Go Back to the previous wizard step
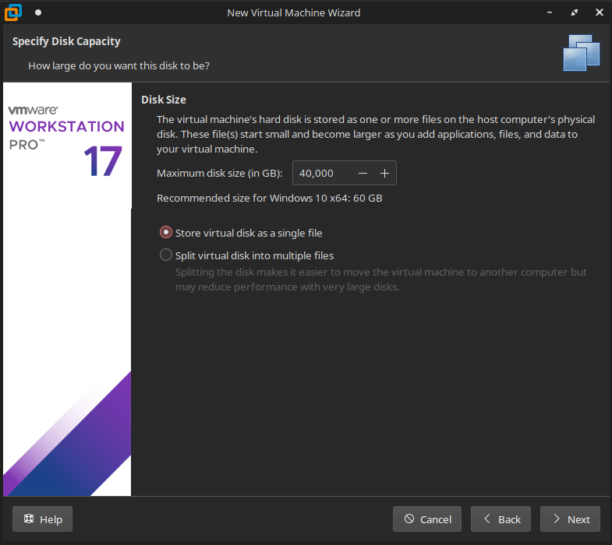This screenshot has width=612, height=545. pos(501,519)
